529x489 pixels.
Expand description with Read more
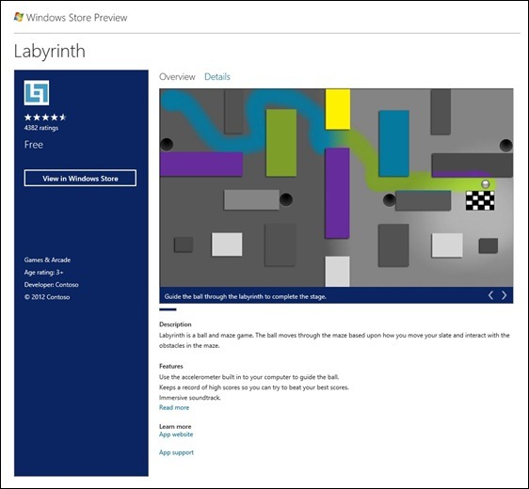(174, 407)
